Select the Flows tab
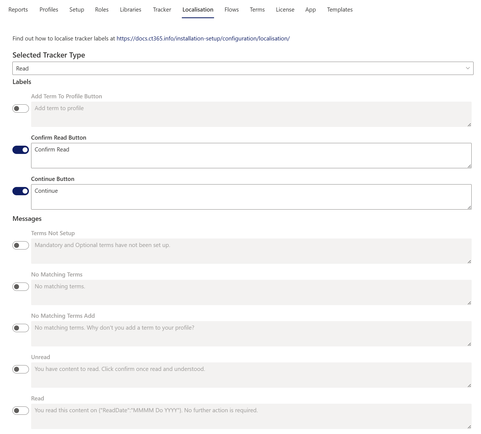481x434 pixels. tap(231, 10)
